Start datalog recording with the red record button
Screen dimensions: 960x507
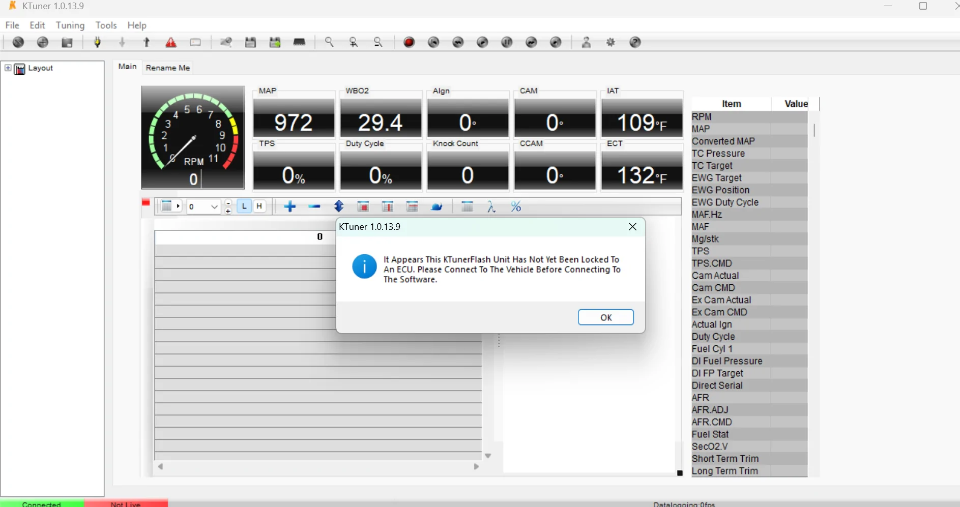click(409, 42)
